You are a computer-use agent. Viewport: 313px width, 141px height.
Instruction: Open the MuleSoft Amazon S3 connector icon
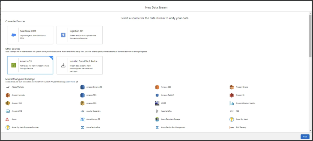pyautogui.click(x=232, y=95)
